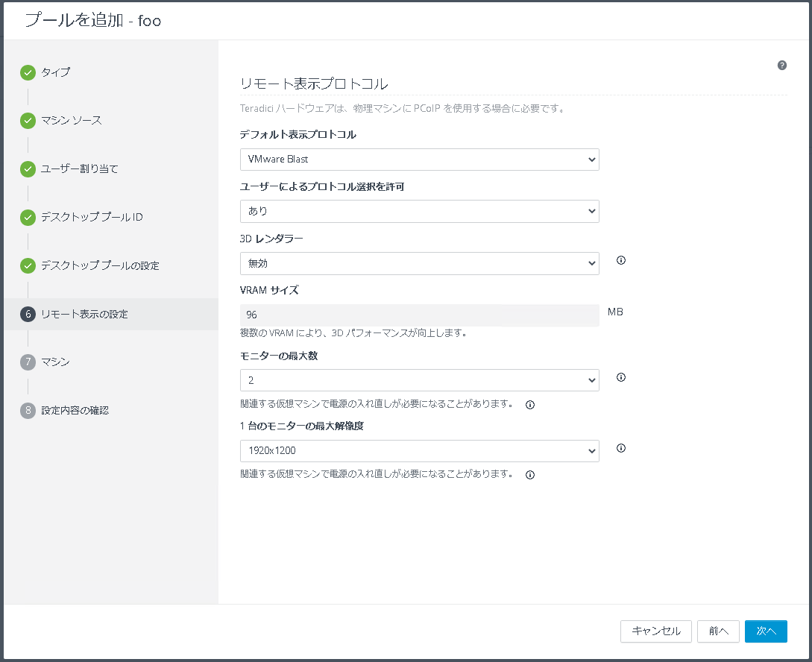Viewport: 812px width, 662px height.
Task: Click the step 7 number badge
Action: point(28,362)
